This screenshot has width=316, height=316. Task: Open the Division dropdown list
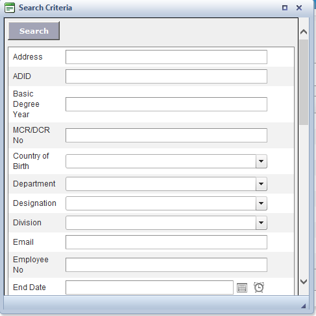coord(261,223)
